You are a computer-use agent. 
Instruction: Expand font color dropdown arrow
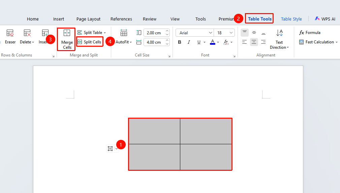pos(218,42)
